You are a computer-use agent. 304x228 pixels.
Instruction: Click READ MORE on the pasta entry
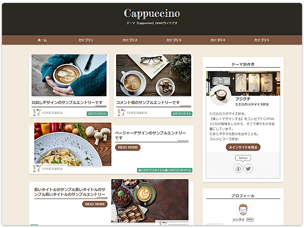(x=128, y=147)
